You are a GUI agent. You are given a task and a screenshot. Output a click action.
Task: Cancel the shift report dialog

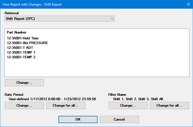(x=119, y=119)
